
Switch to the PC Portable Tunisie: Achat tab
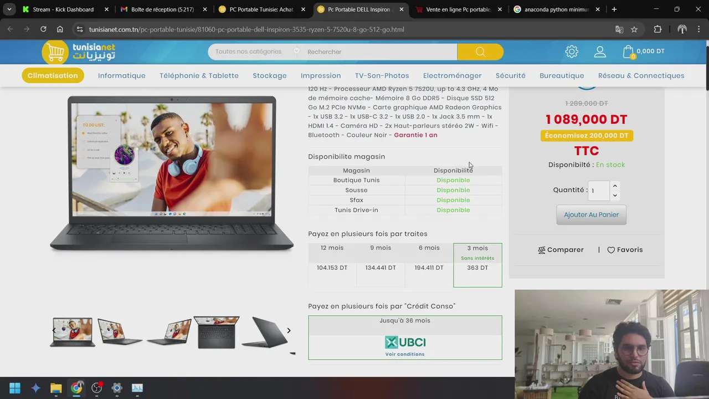coord(261,9)
